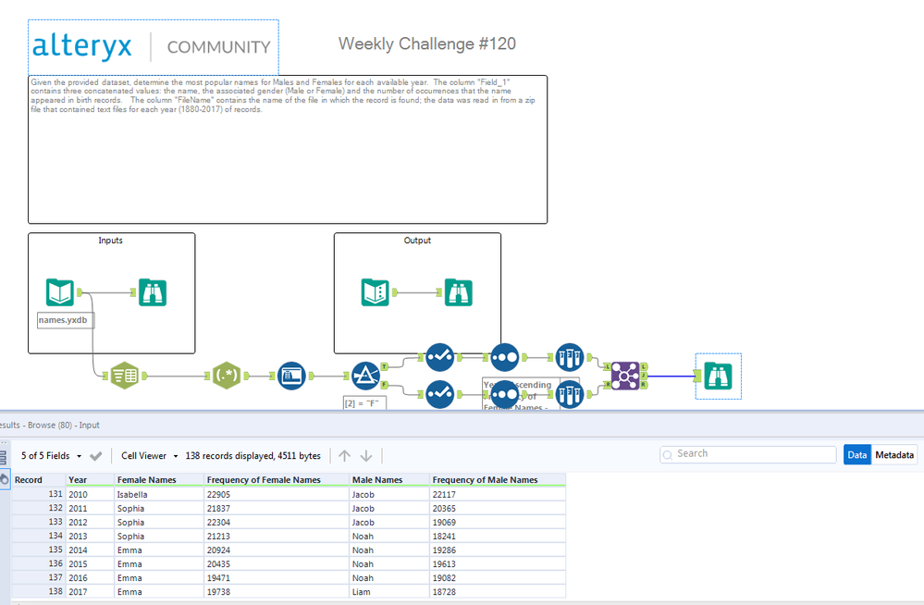The width and height of the screenshot is (924, 605).
Task: Select the upper Sort tool
Action: (x=504, y=357)
